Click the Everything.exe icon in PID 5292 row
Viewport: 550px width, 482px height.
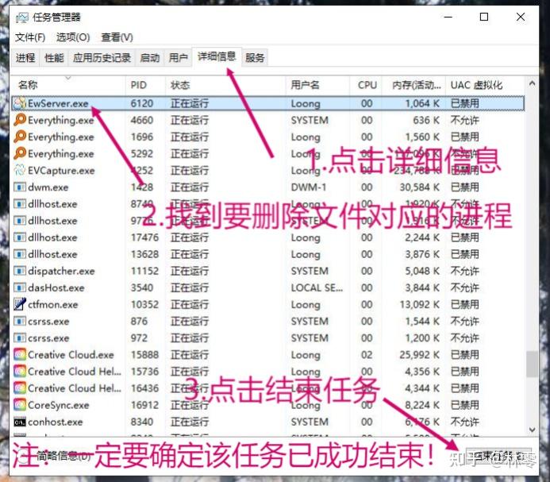coord(20,153)
